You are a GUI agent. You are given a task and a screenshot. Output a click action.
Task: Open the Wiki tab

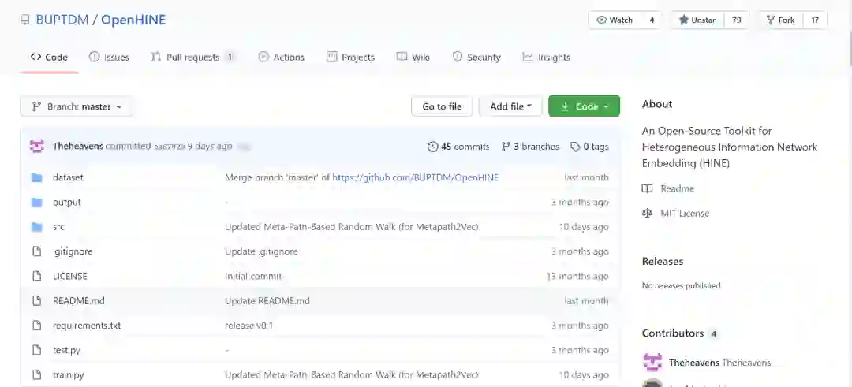coord(413,57)
